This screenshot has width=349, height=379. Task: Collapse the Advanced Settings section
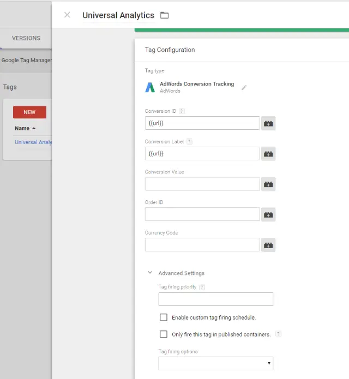[x=150, y=273]
